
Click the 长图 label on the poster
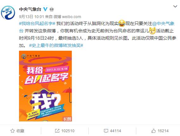[67, 119]
